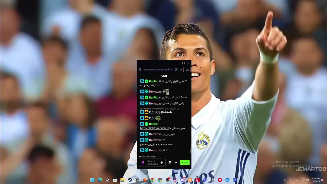Click the moderator badge on first BotRix message
This screenshot has height=184, width=327.
pos(142,81)
